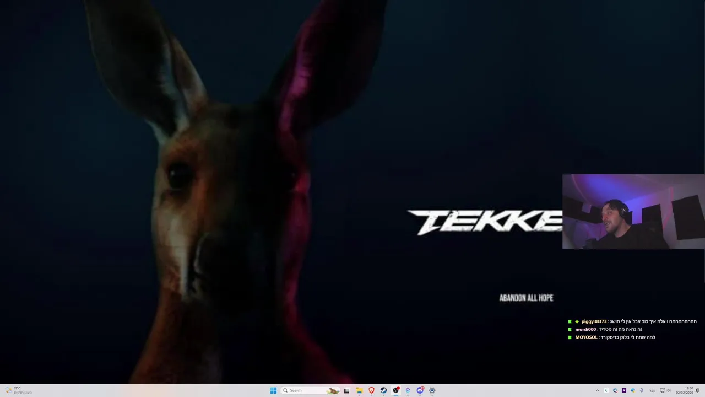705x397 pixels.
Task: Click chat message from mordi000
Action: (x=605, y=329)
